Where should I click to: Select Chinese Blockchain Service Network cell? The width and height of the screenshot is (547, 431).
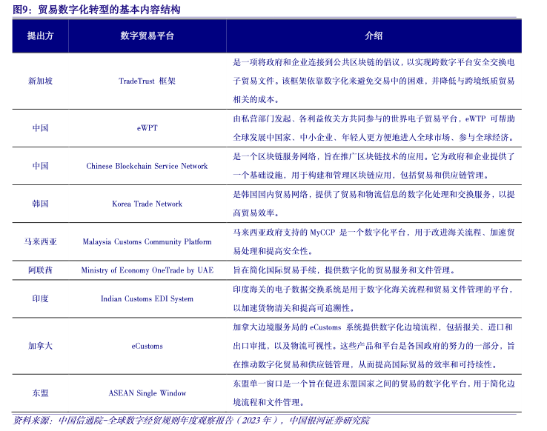(x=147, y=166)
